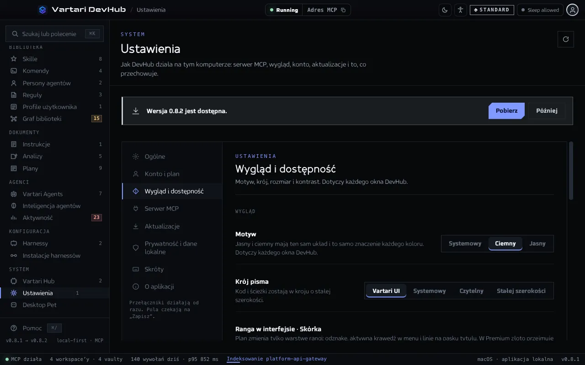Click the Skille sidebar icon
Screen dimensions: 585x365
pos(14,59)
